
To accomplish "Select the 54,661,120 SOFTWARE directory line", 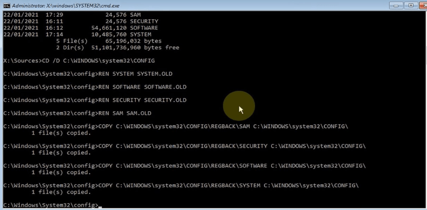I will point(81,28).
